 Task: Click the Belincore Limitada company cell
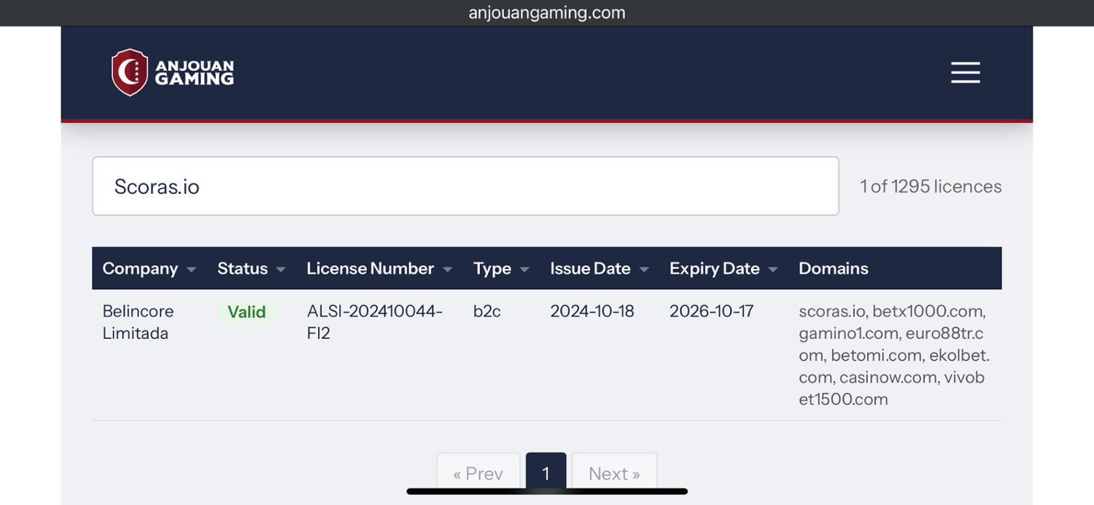(139, 322)
